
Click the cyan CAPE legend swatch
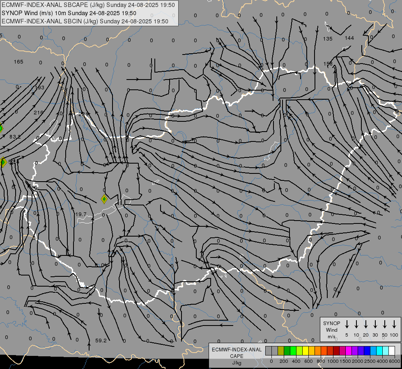pyautogui.click(x=379, y=351)
